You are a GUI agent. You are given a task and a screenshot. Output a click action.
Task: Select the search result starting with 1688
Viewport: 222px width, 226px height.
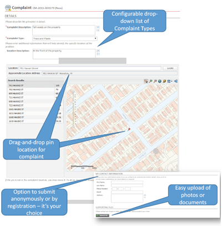[x=36, y=117]
